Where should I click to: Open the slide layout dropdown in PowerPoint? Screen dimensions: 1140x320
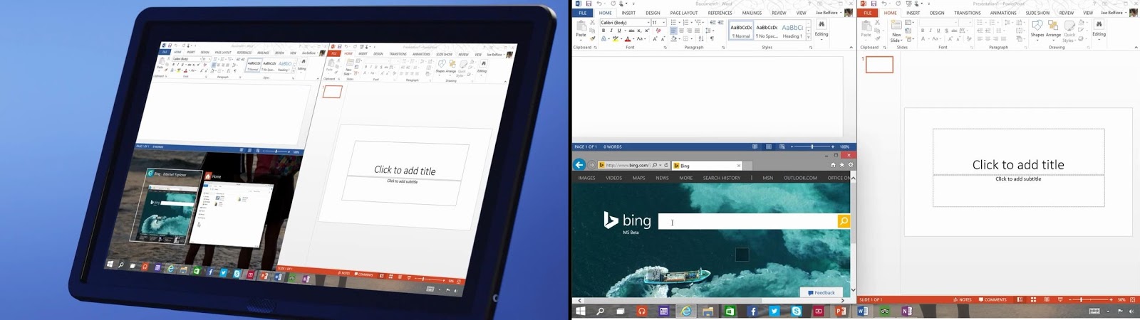[x=910, y=23]
